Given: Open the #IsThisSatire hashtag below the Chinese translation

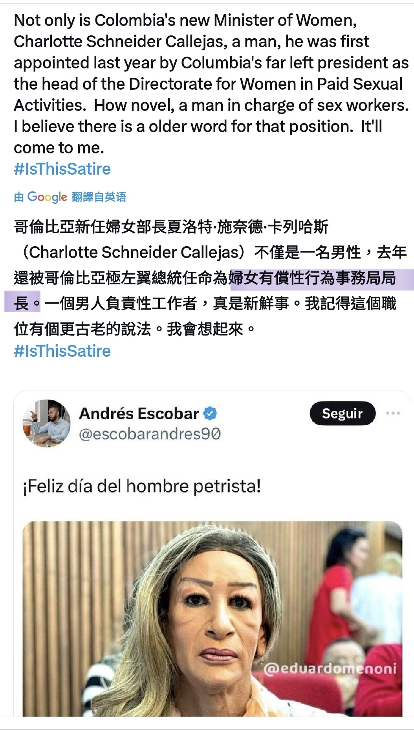Looking at the screenshot, I should [x=62, y=351].
